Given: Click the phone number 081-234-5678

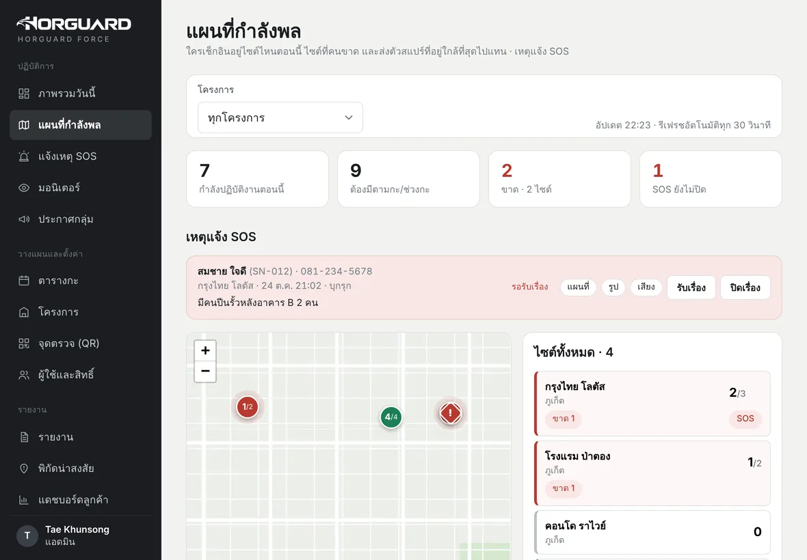Looking at the screenshot, I should coord(336,271).
